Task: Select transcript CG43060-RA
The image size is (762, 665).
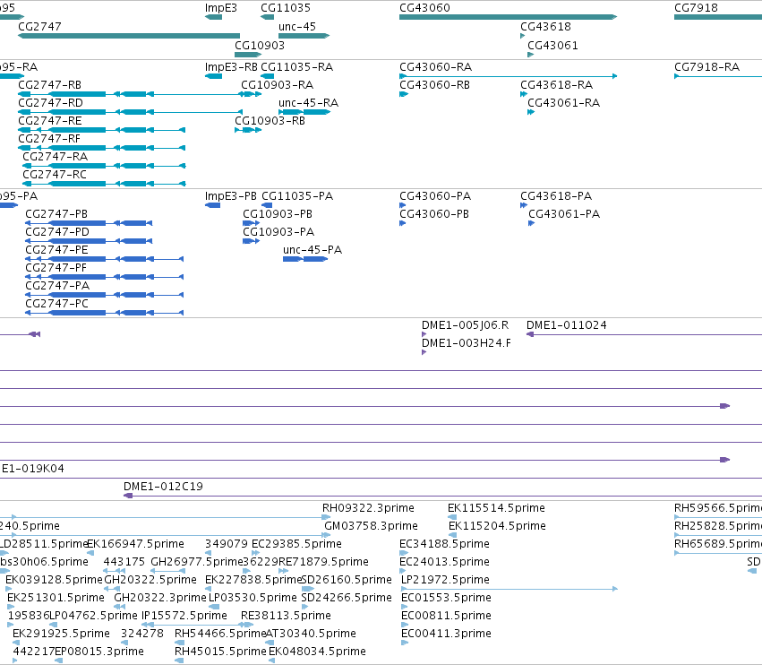Action: tap(508, 76)
